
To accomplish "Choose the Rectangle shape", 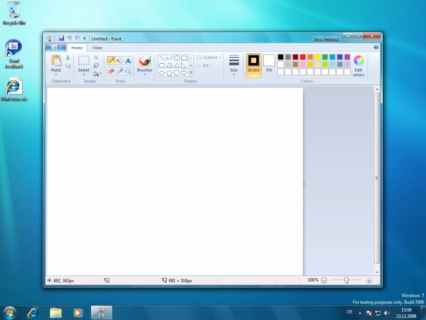I will click(x=184, y=57).
